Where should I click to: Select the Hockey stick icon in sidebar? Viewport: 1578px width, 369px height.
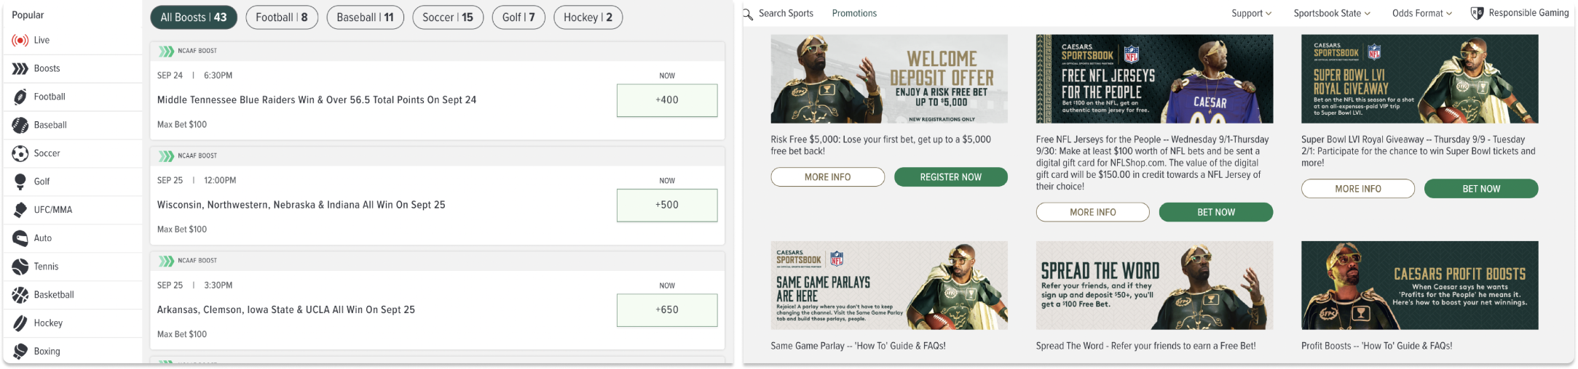click(x=20, y=323)
